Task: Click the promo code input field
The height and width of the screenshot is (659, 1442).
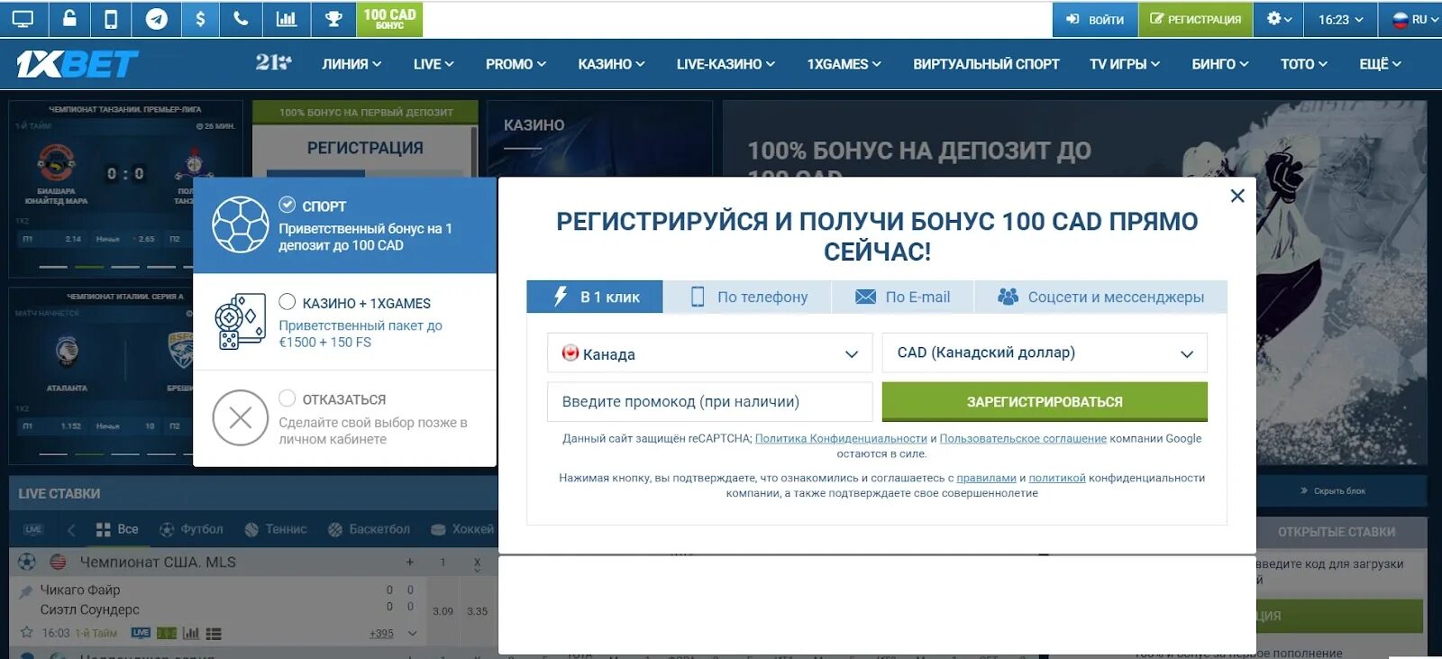Action: (710, 401)
